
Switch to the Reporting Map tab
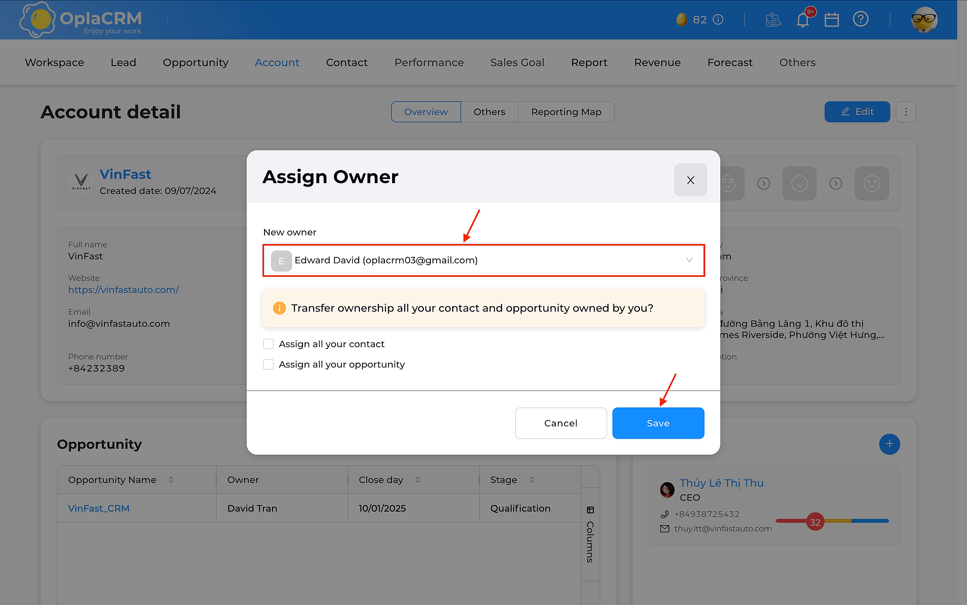click(566, 112)
